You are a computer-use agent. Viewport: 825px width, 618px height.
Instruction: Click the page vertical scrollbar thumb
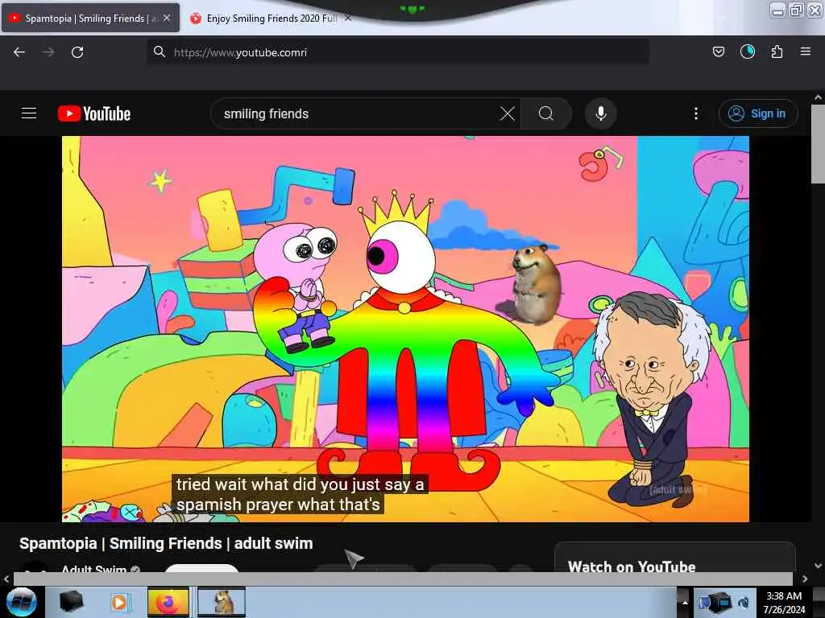pyautogui.click(x=818, y=145)
